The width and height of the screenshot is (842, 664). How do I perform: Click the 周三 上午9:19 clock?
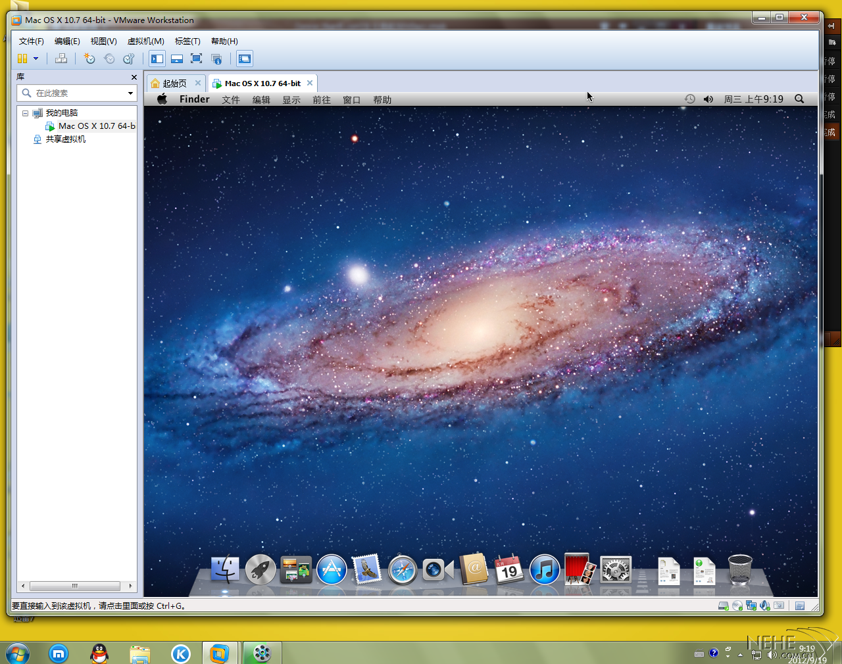pos(754,99)
